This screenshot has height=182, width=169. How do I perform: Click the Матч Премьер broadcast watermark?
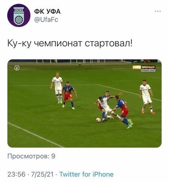click(x=144, y=67)
